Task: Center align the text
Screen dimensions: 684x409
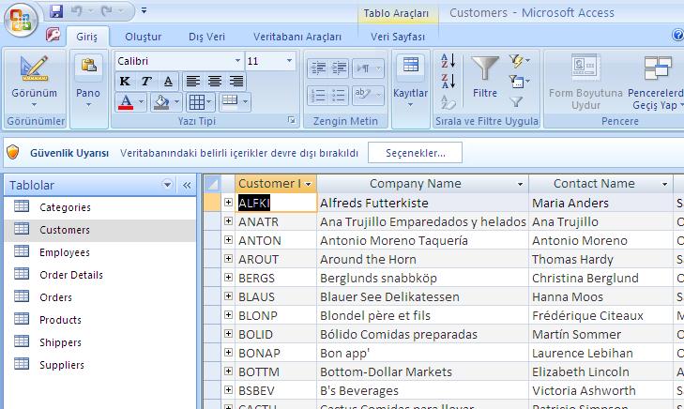Action: pyautogui.click(x=214, y=81)
